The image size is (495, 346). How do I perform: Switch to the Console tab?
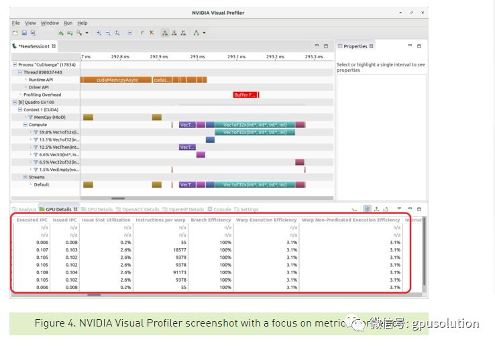pos(219,209)
